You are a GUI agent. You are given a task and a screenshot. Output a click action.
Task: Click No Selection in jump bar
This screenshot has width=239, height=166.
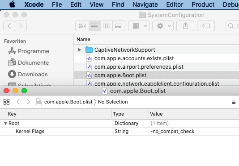point(113,102)
